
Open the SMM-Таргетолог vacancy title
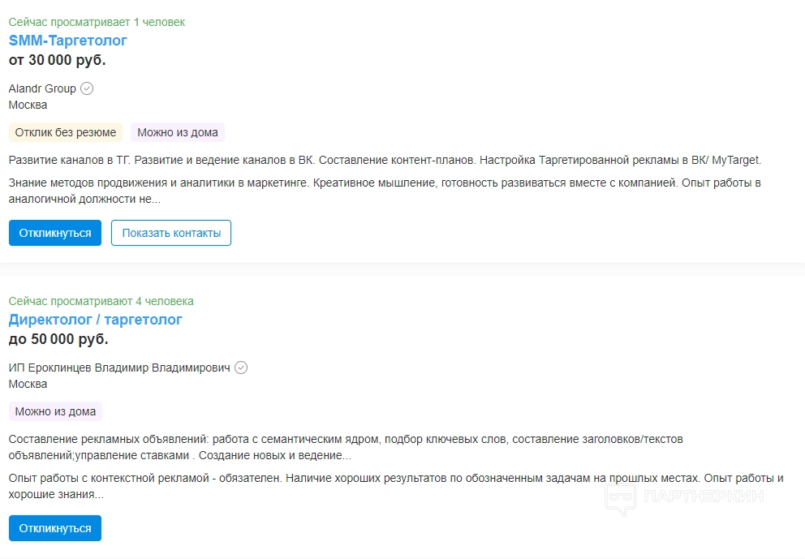(68, 41)
